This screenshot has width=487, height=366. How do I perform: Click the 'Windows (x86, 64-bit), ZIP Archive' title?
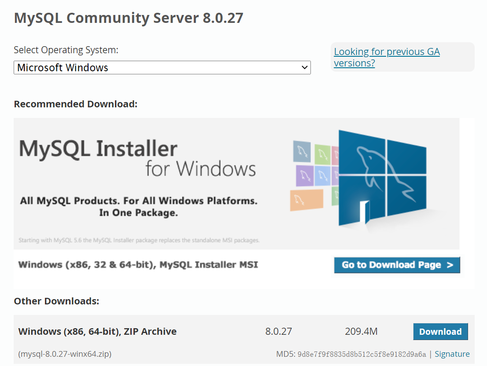pos(97,332)
